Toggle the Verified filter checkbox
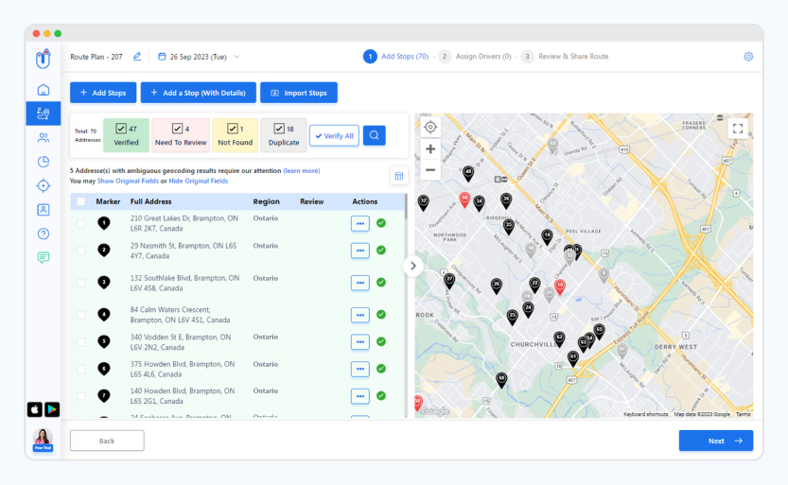 coord(121,129)
